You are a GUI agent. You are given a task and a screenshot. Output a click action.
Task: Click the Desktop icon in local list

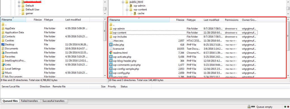[x=3, y=44]
